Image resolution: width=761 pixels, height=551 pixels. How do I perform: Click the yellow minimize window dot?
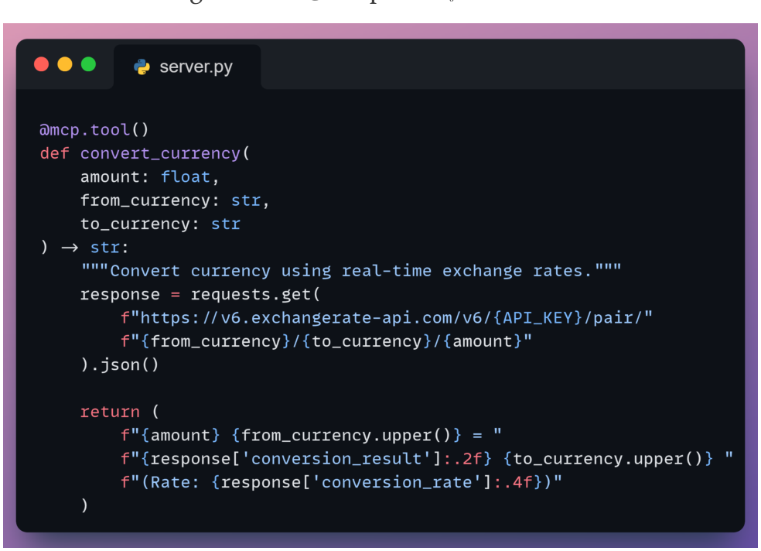[65, 64]
